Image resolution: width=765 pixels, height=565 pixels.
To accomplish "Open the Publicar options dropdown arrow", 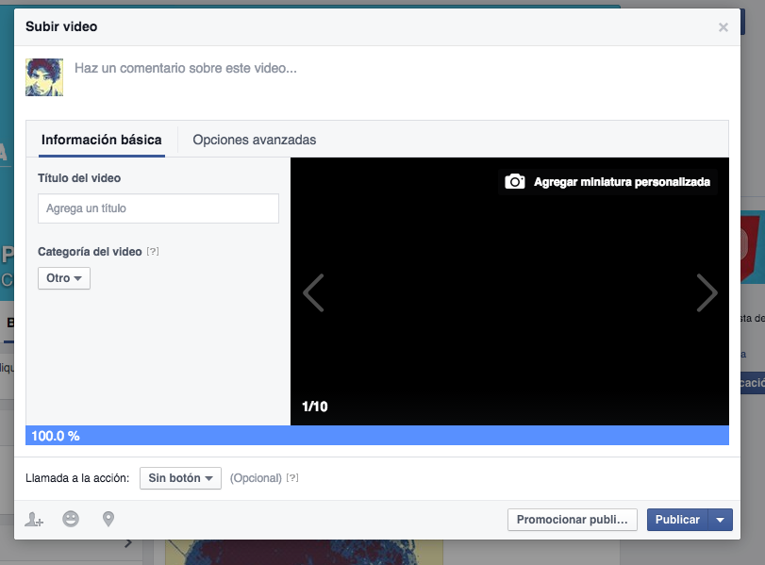I will (x=720, y=519).
